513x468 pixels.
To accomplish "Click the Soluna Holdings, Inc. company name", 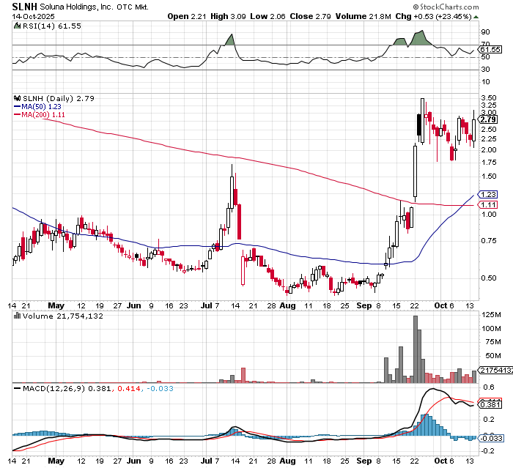I will [76, 7].
